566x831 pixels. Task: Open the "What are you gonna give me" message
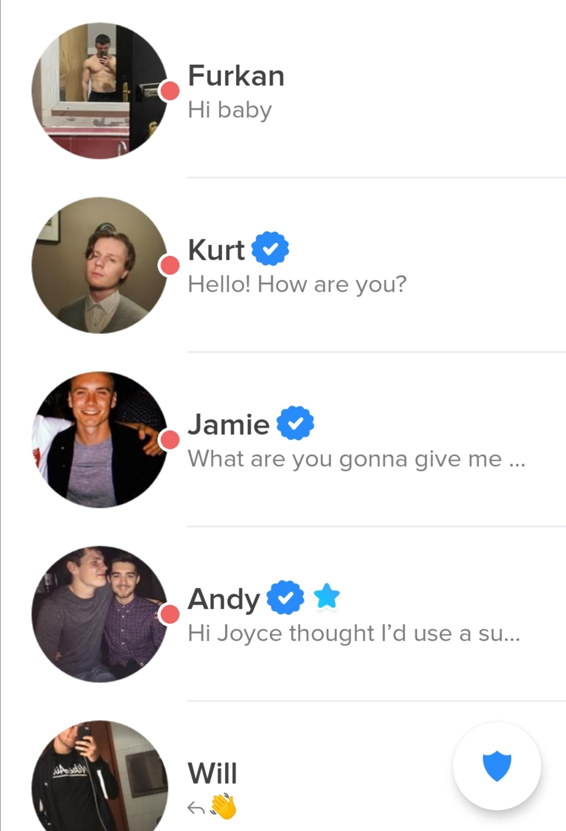tap(356, 459)
